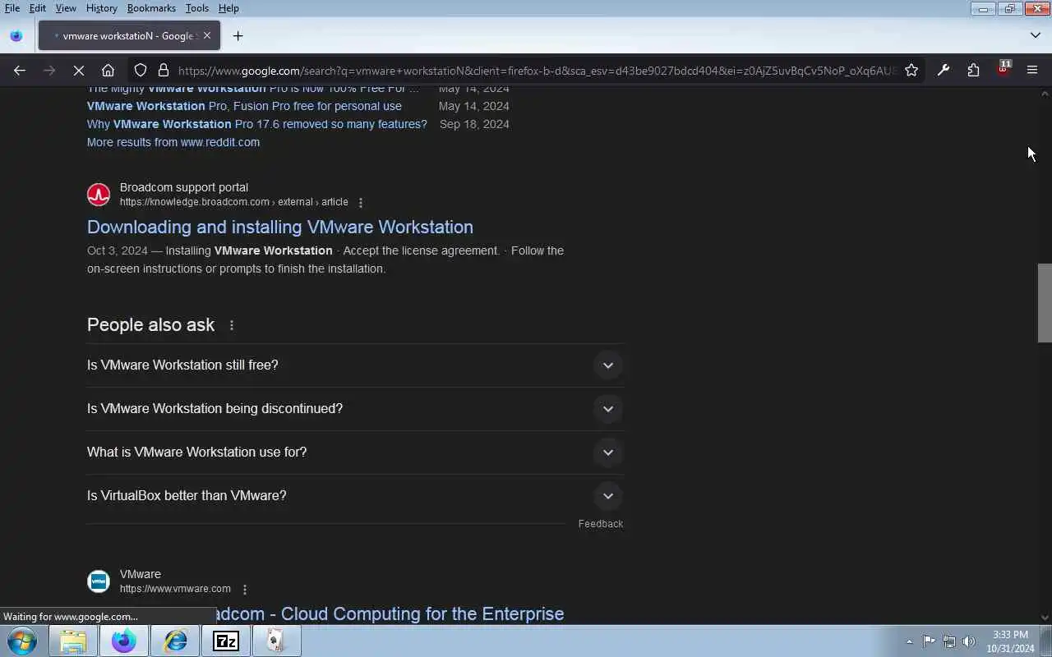Click the VMware site favicon
This screenshot has width=1052, height=657.
click(99, 581)
